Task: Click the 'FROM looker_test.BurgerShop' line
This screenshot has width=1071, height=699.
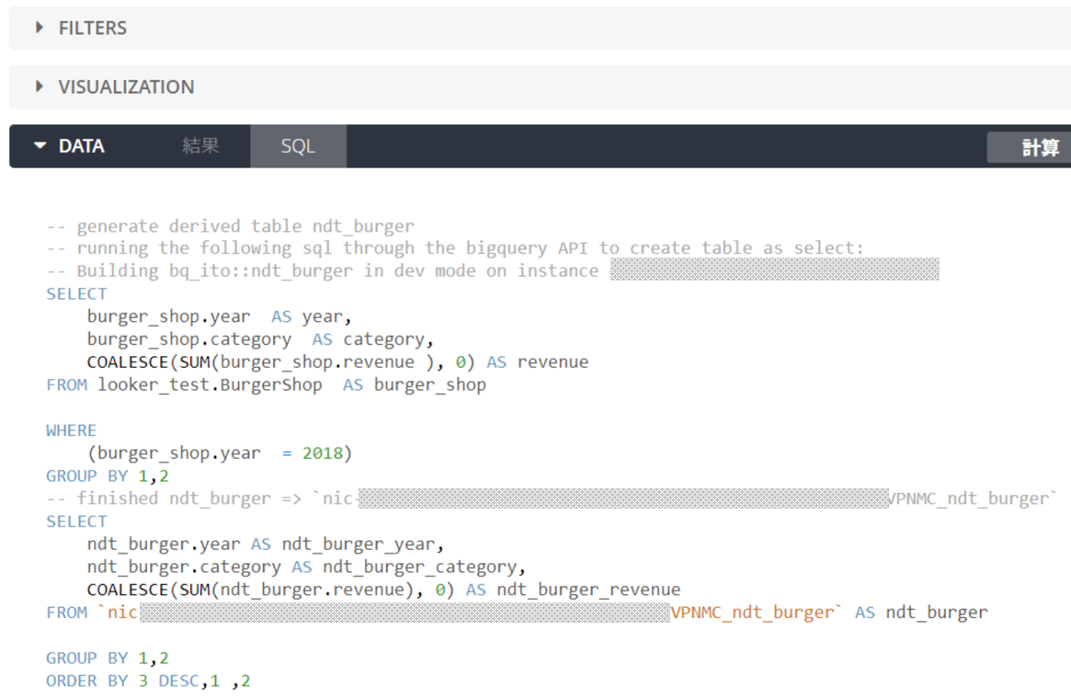Action: coord(267,384)
